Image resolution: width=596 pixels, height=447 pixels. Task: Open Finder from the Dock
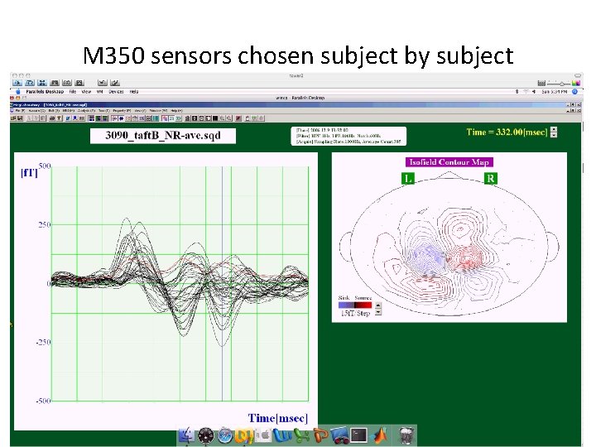[x=185, y=435]
